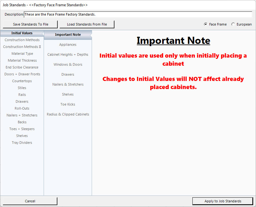Screen dimensions: 256x207
Task: Open Cabinet Heights + Depths sub-tab
Action: click(68, 54)
